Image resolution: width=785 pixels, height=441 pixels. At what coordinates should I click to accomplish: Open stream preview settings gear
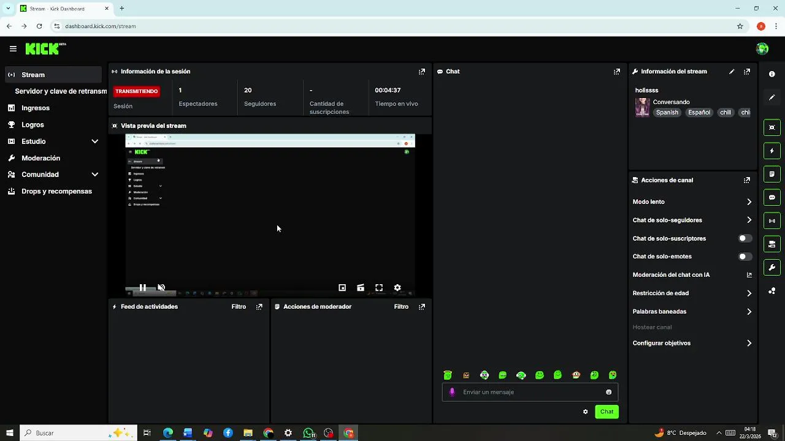click(x=397, y=287)
